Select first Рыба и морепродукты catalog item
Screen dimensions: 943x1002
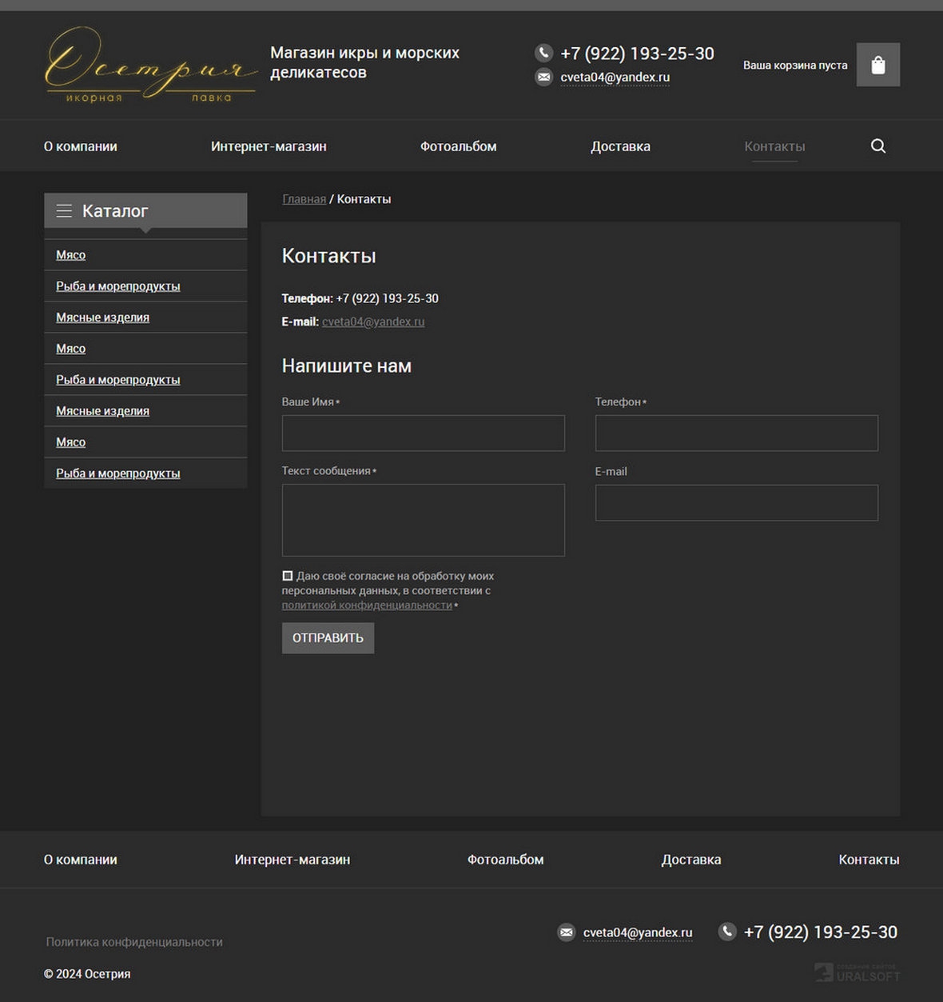tap(117, 286)
